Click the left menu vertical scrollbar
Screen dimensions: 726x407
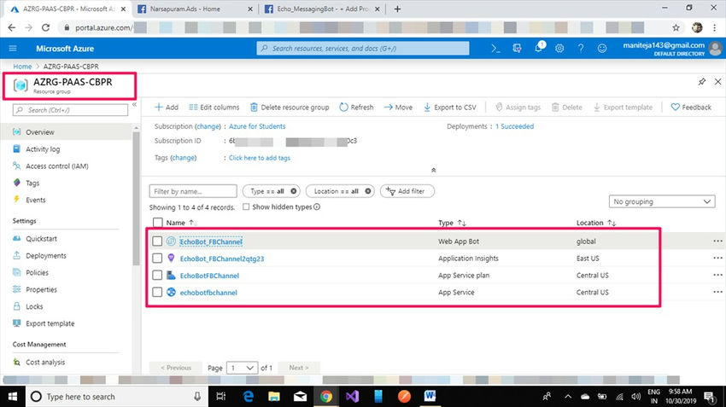pyautogui.click(x=136, y=199)
